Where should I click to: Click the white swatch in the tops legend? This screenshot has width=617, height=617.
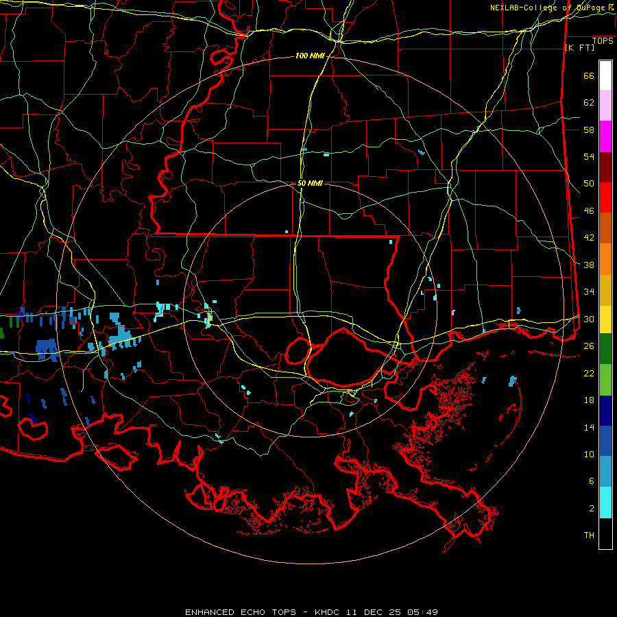(x=605, y=75)
